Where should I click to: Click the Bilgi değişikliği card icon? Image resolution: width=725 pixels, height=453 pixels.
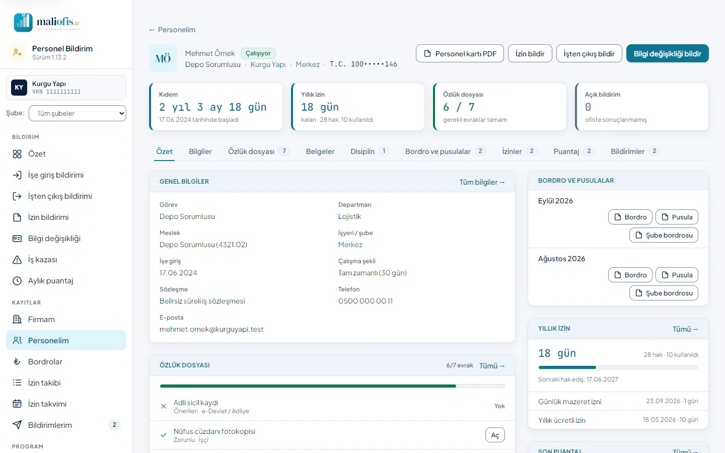17,239
